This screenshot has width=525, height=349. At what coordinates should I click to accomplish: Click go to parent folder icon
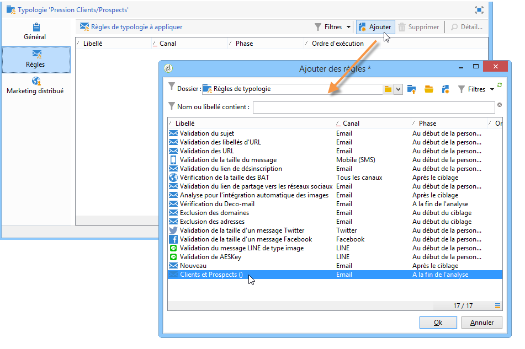[x=411, y=89]
